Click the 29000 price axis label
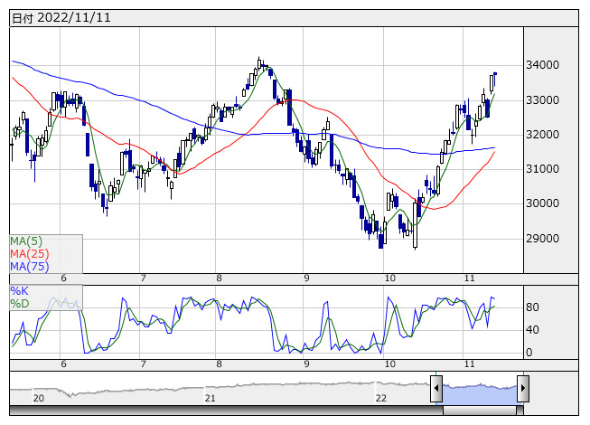Image resolution: width=590 pixels, height=425 pixels. [x=543, y=239]
